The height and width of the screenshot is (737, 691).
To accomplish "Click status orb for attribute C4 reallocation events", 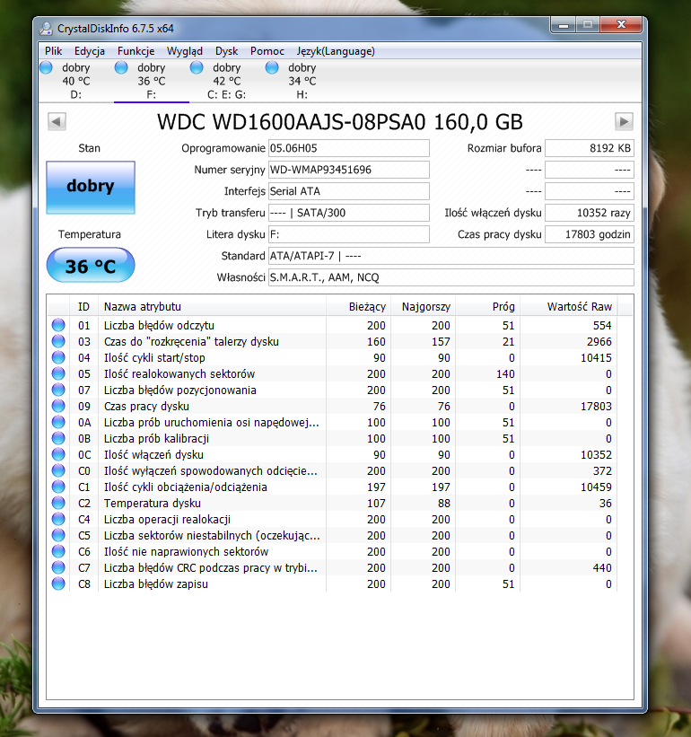I will (x=58, y=520).
